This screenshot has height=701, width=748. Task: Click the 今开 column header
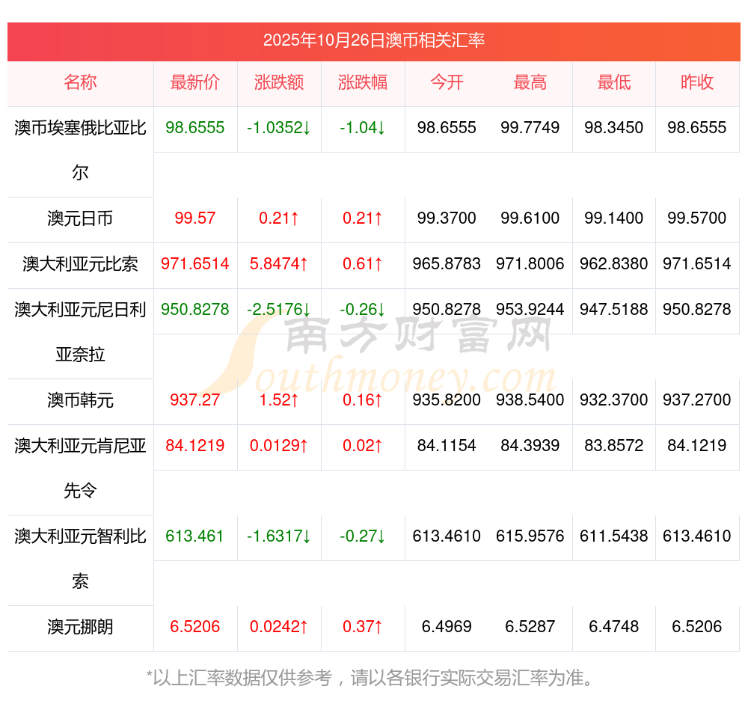[x=447, y=83]
